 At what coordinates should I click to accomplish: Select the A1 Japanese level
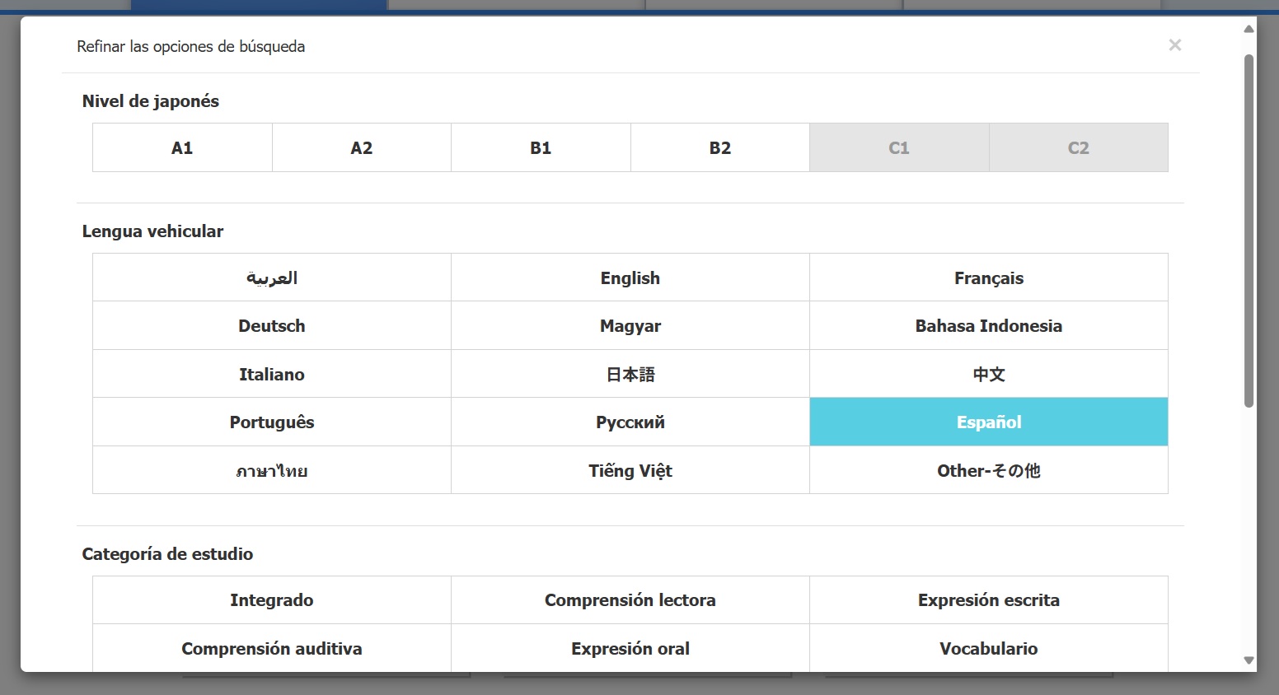[182, 148]
